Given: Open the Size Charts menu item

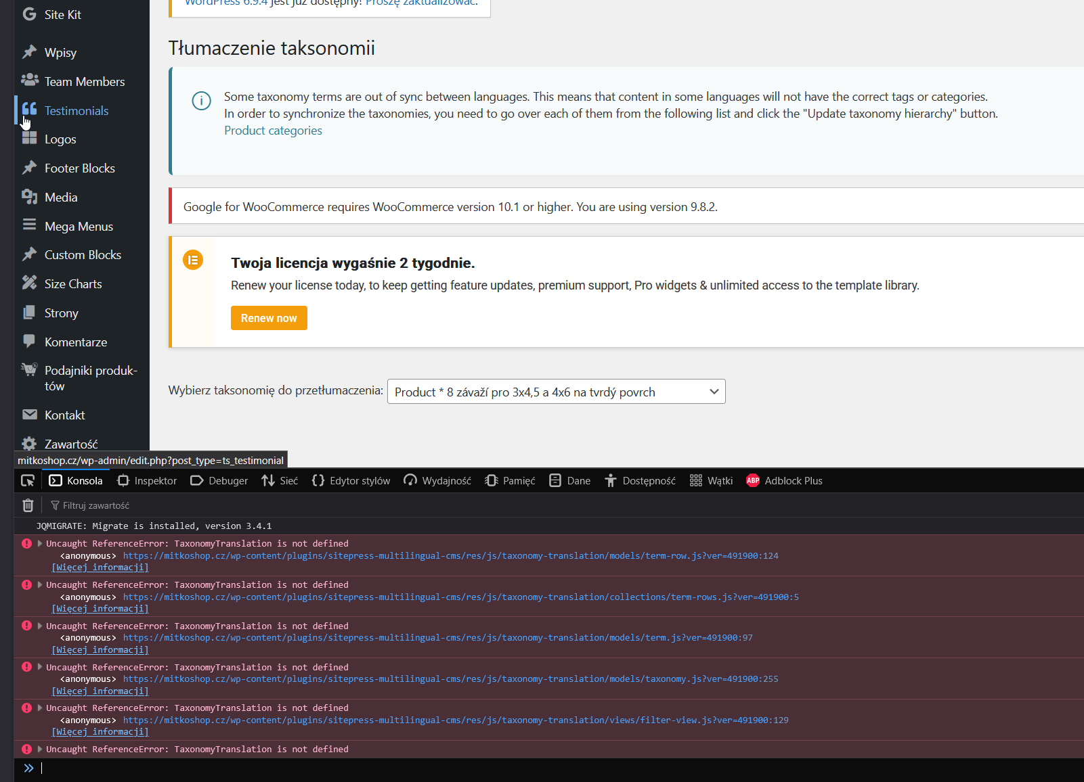Looking at the screenshot, I should [x=73, y=283].
